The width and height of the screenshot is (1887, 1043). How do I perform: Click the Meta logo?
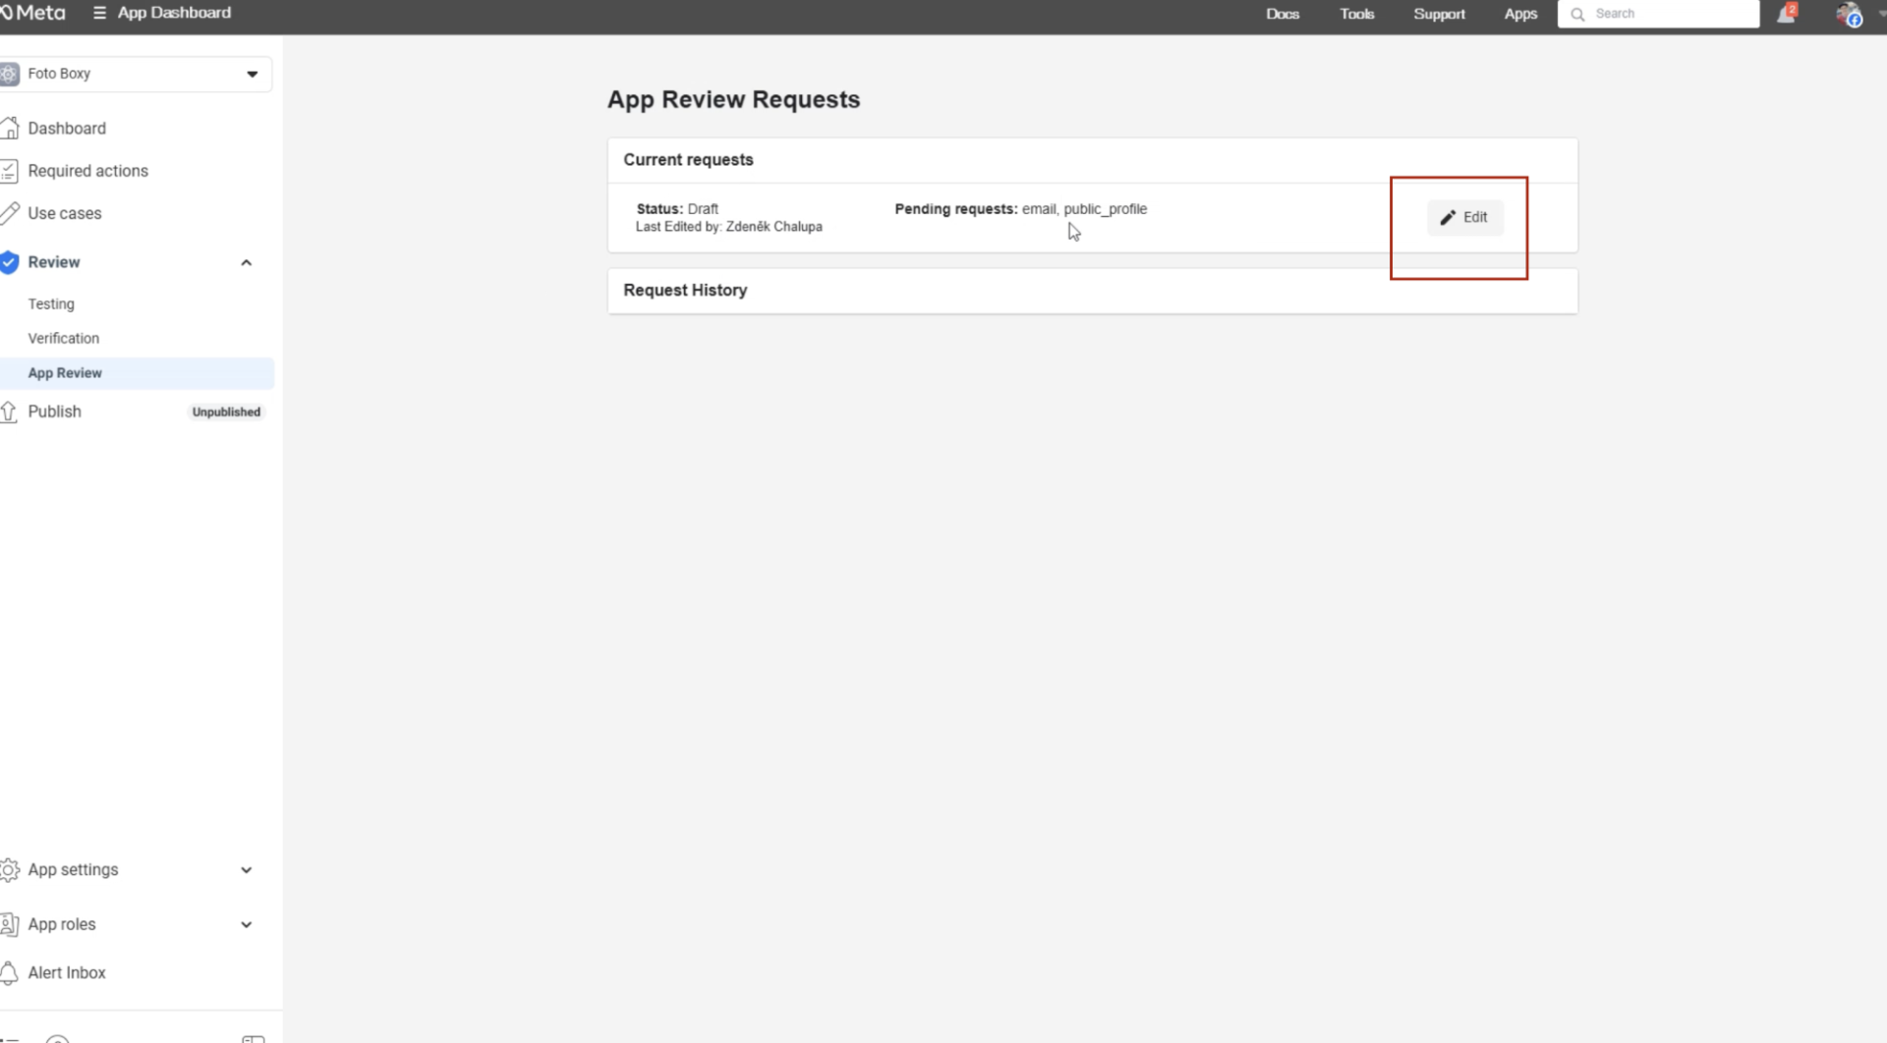pos(32,13)
